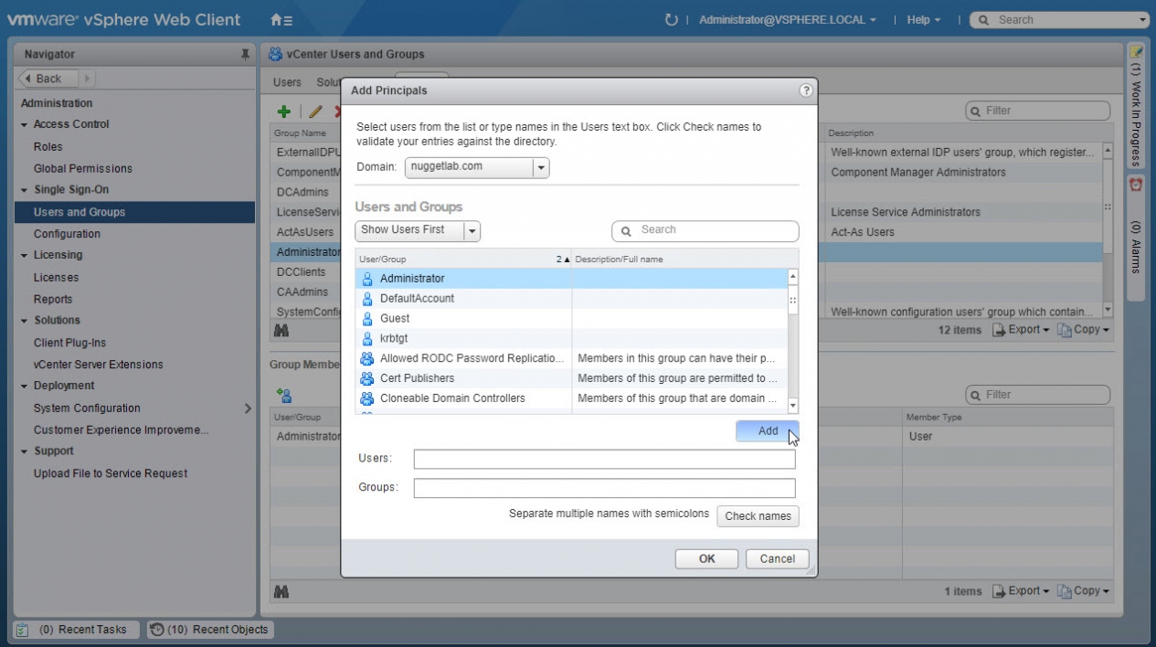Click the add group member icon
The height and width of the screenshot is (647, 1156).
pyautogui.click(x=284, y=395)
